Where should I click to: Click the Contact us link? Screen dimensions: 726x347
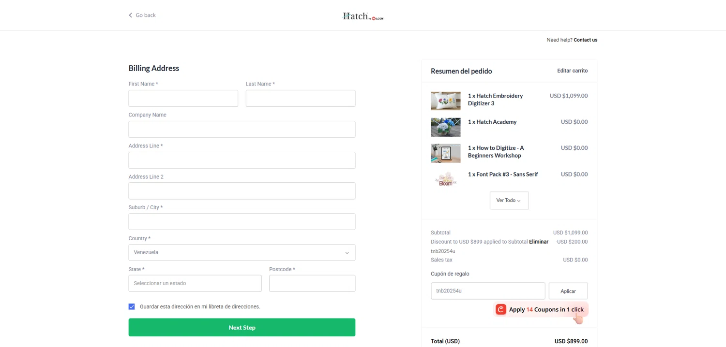[585, 40]
